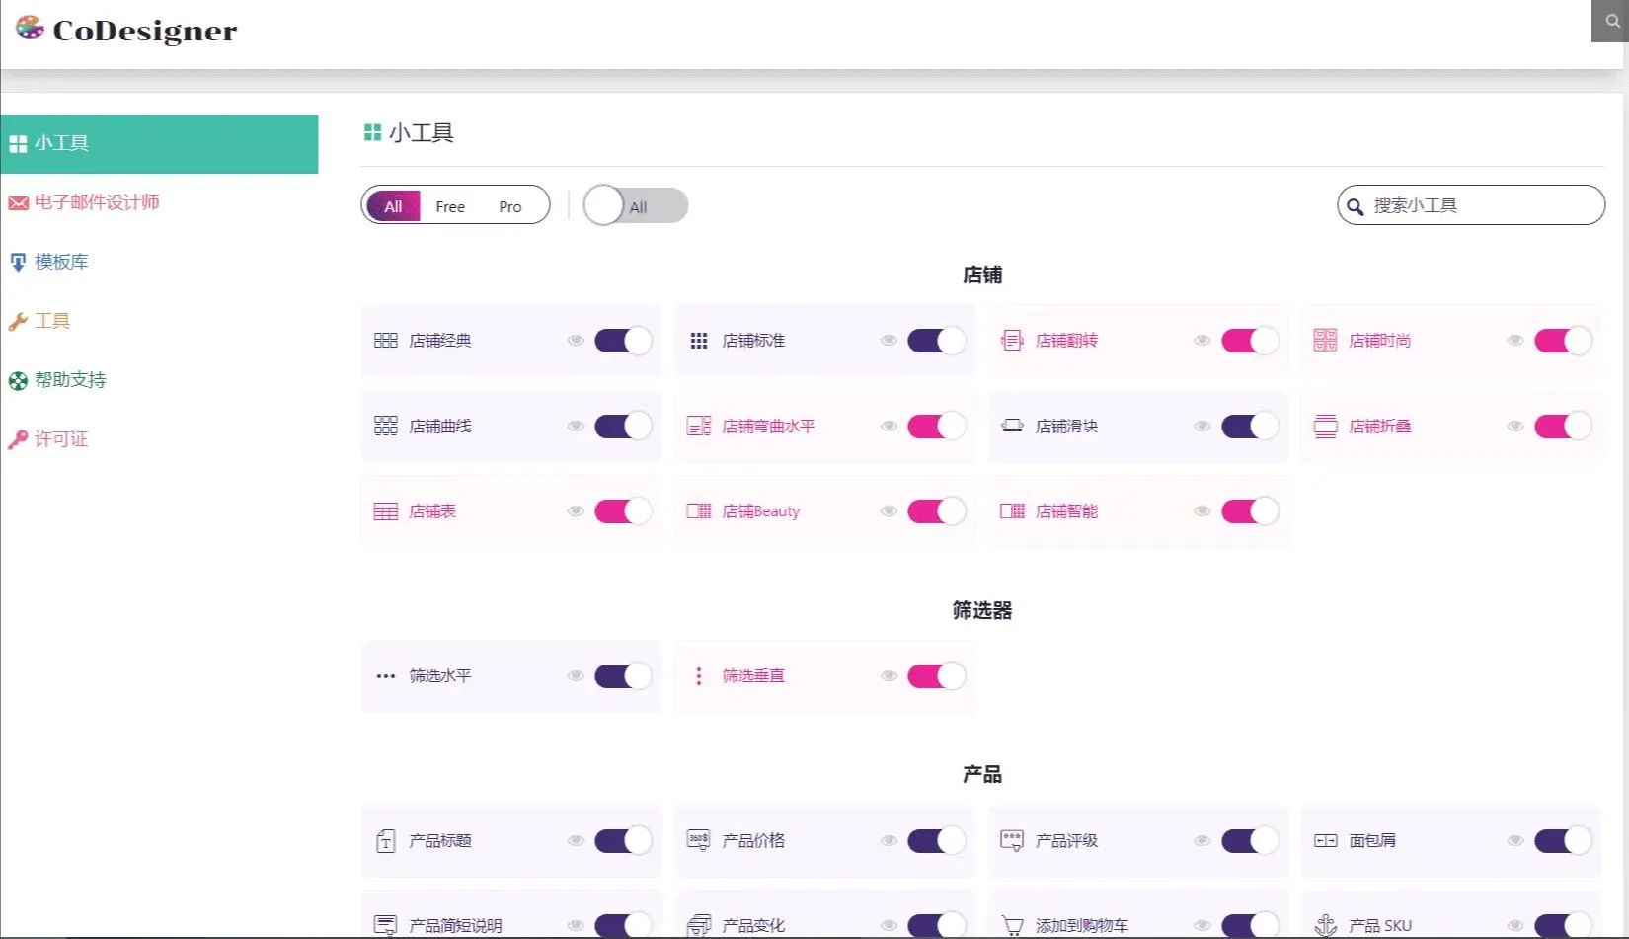Click the 产品变化 widget icon
This screenshot has height=939, width=1629.
click(699, 926)
